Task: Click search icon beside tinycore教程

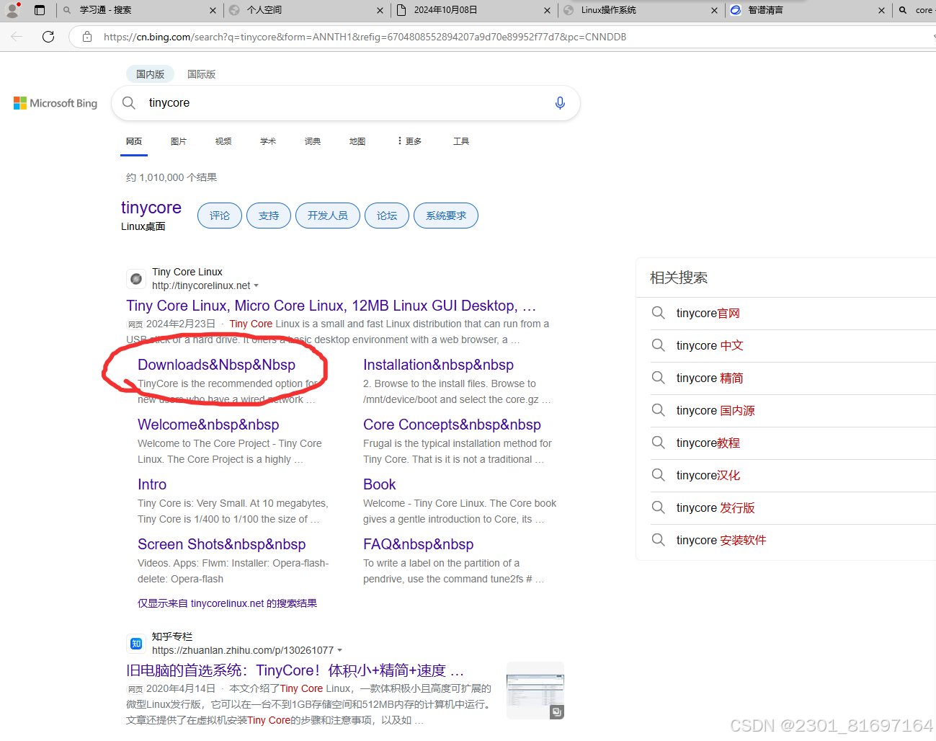Action: point(658,443)
